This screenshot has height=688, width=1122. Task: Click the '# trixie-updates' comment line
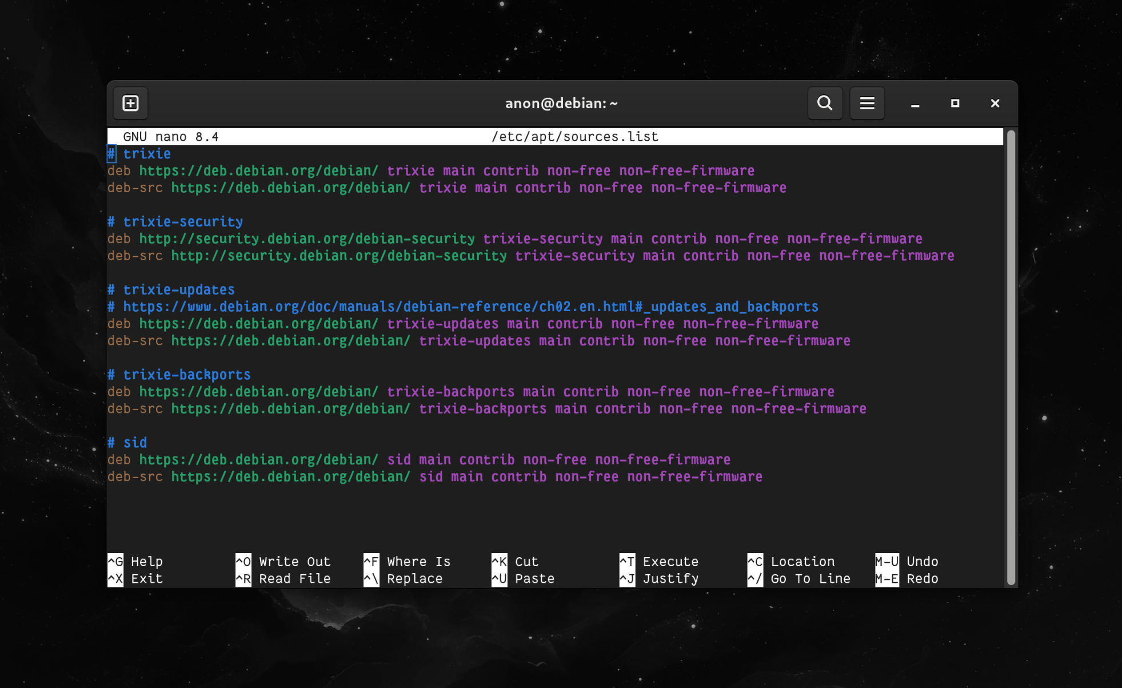click(x=171, y=290)
